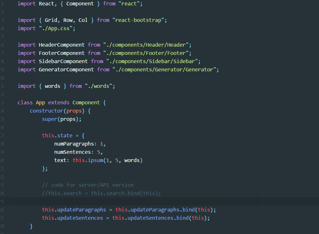Select the HeaderComponent import name
The width and height of the screenshot is (319, 234).
[62, 45]
